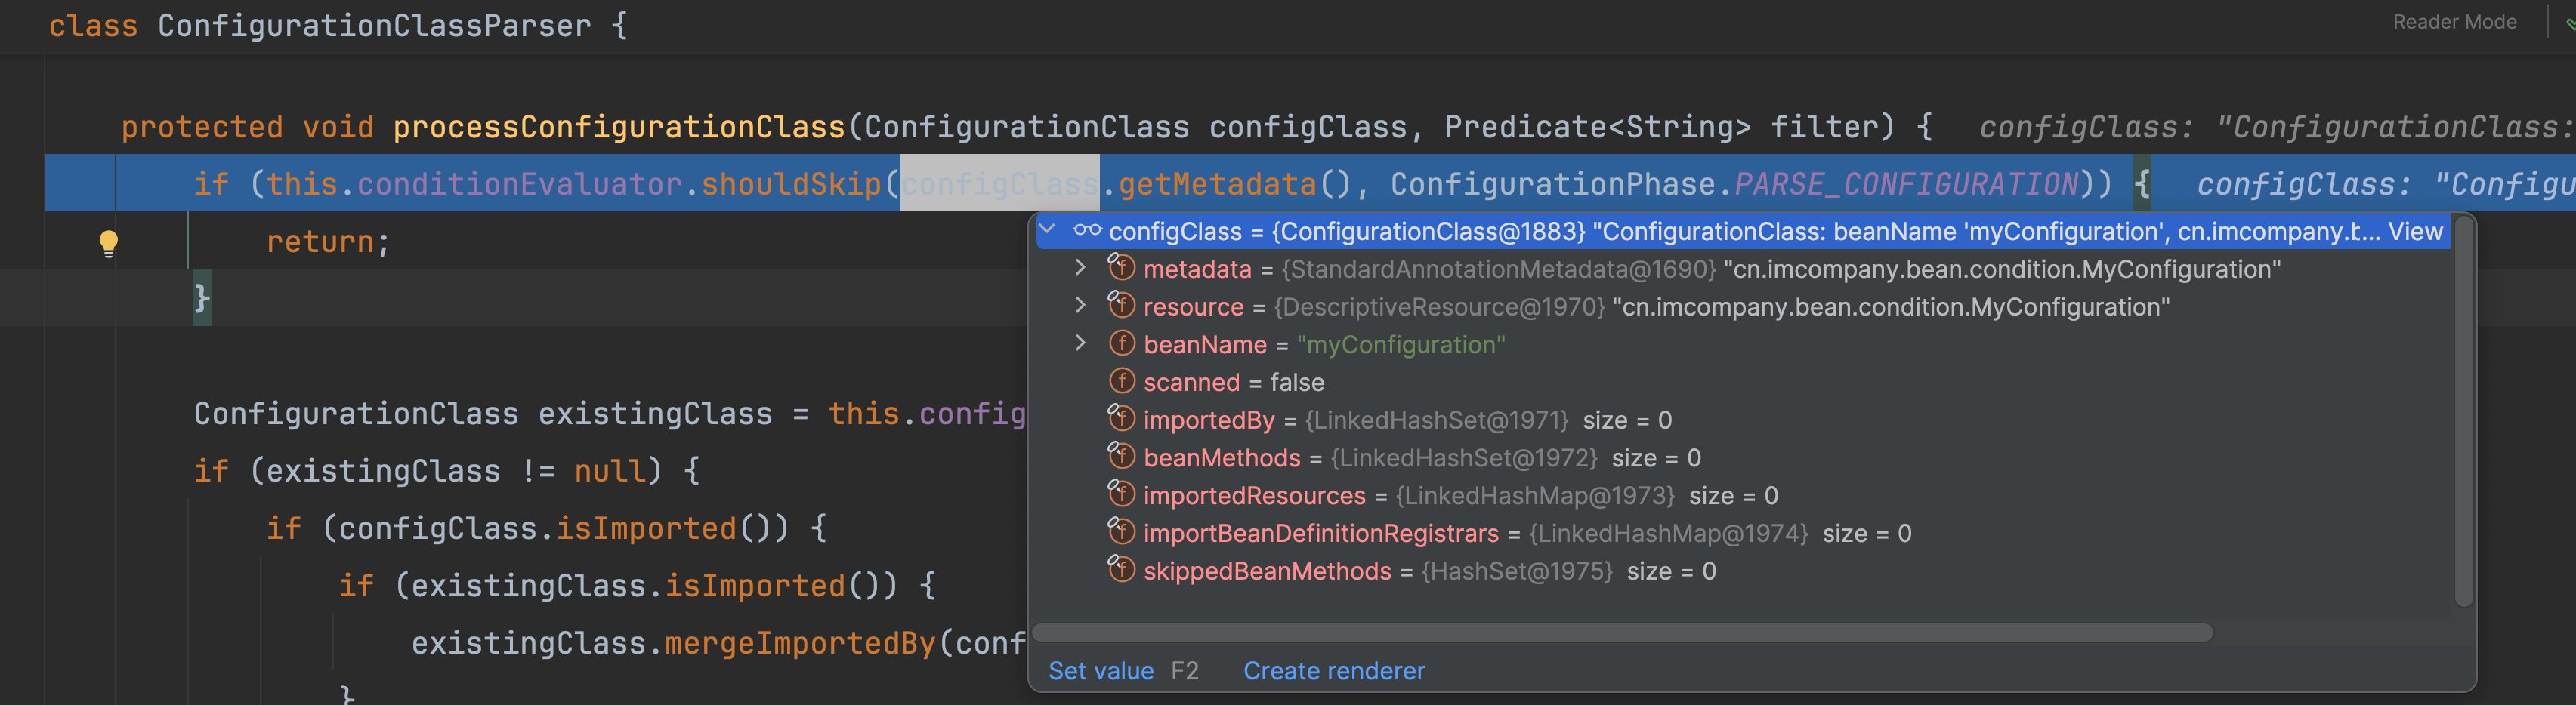Click the Set value link
Screen dimensions: 2576x705
1100,671
